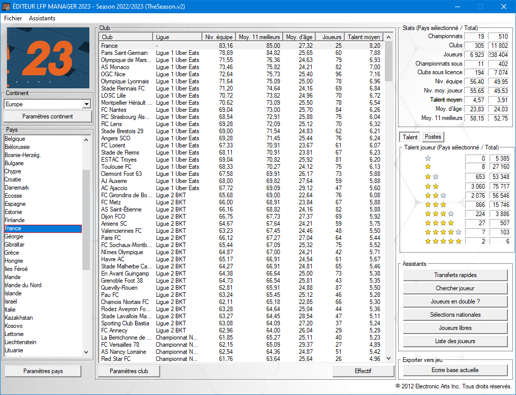This screenshot has height=395, width=516.
Task: Click the Effectif button
Action: tap(363, 371)
